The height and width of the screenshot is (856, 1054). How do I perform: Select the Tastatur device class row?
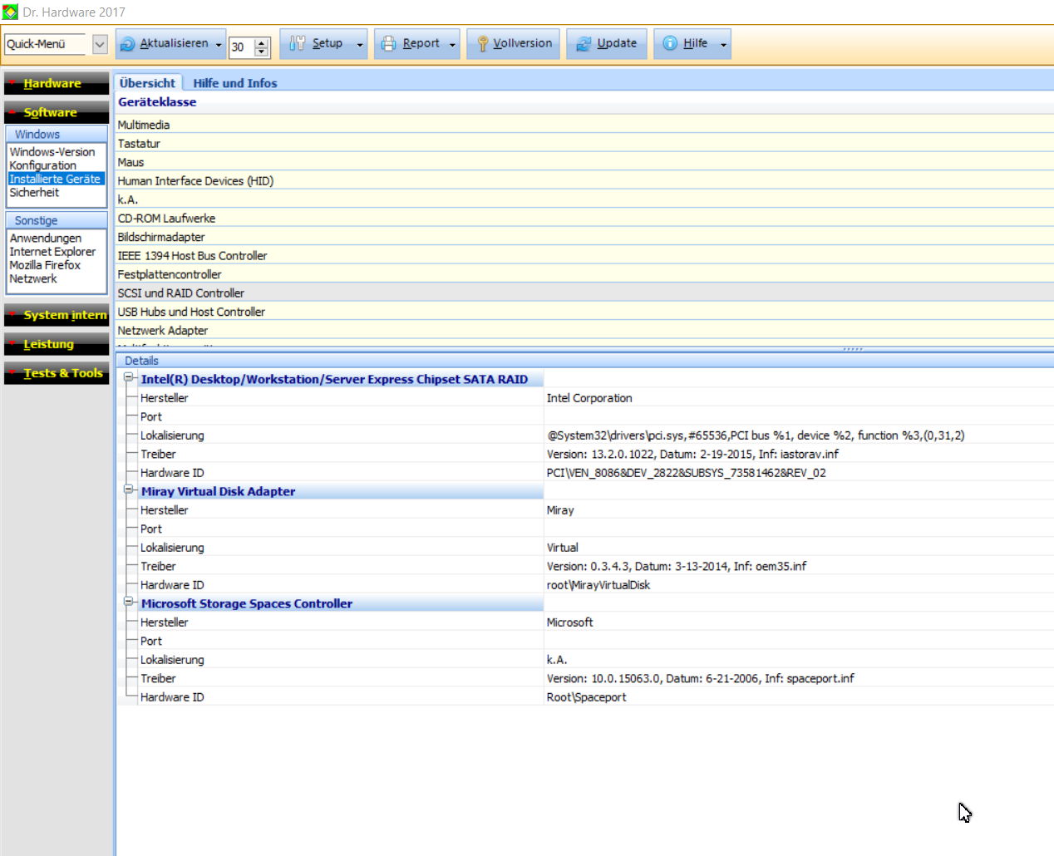(x=584, y=144)
